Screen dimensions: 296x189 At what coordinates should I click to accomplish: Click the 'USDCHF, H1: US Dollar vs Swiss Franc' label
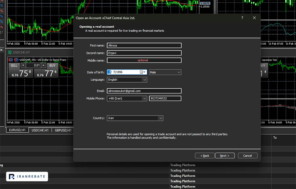click(43, 60)
